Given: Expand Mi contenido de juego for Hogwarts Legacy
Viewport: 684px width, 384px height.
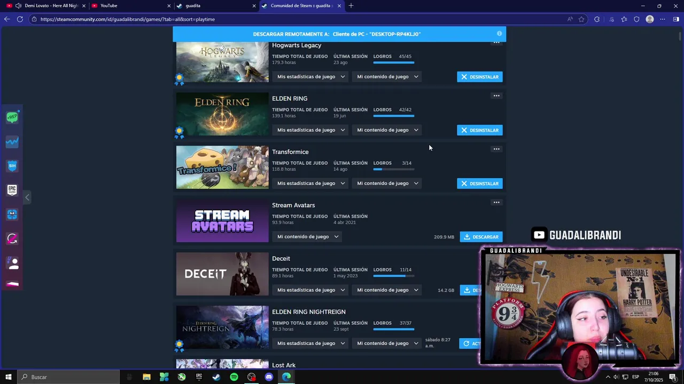Looking at the screenshot, I should click(387, 77).
